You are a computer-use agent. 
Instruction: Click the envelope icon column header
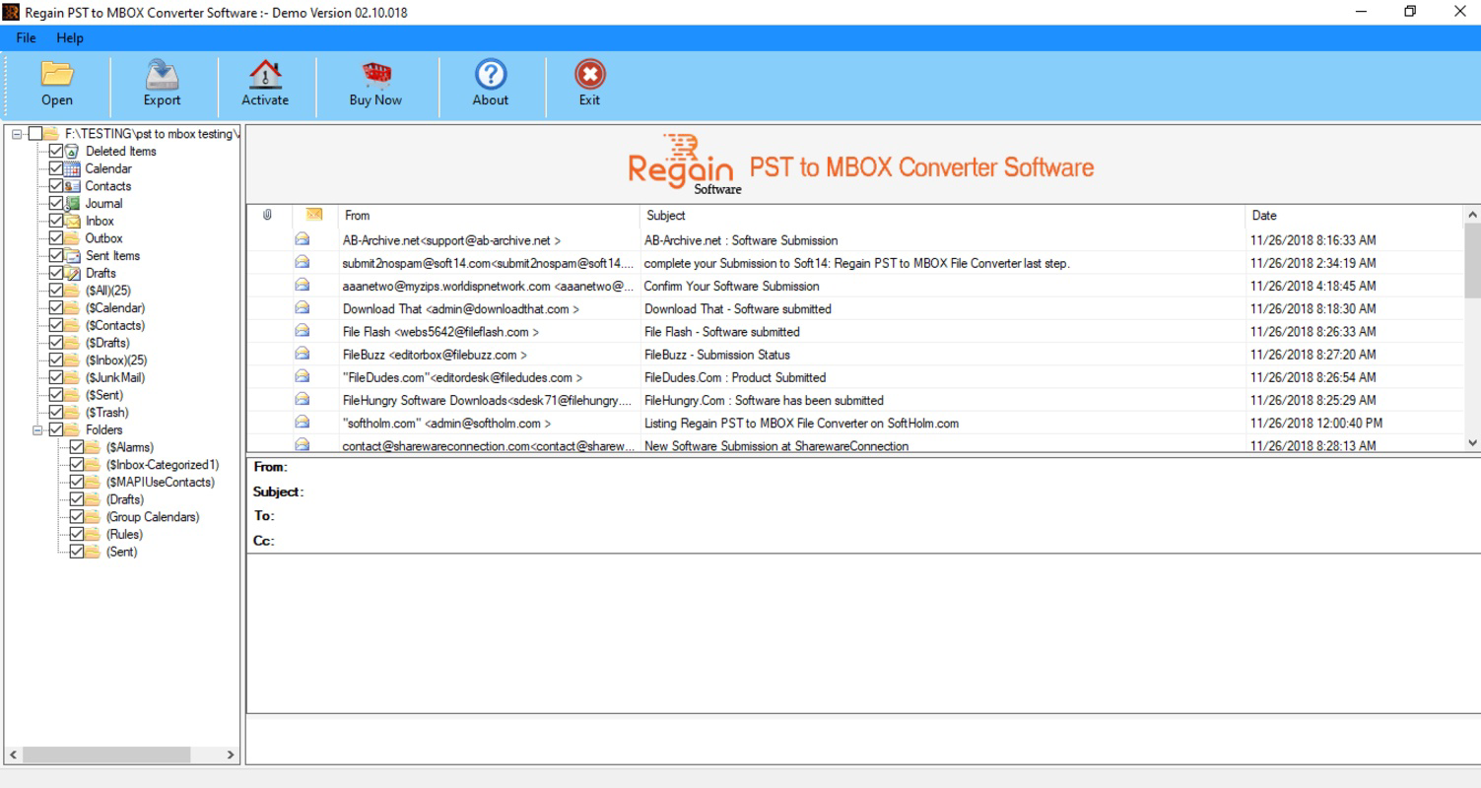pos(314,215)
